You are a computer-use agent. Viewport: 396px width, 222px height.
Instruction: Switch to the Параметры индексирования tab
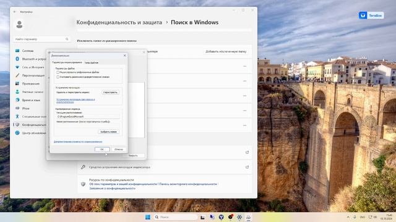pos(67,62)
